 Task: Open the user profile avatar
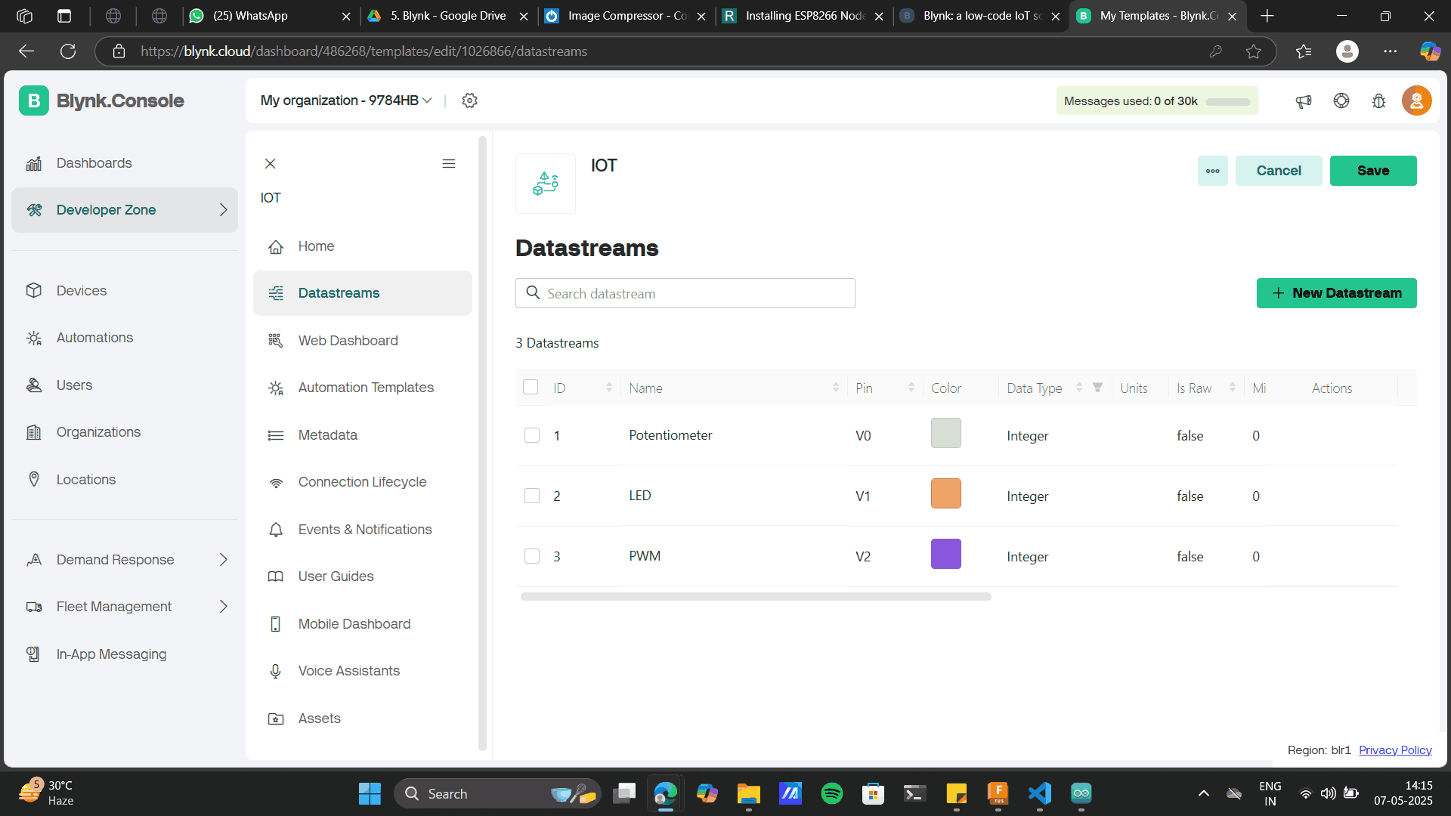click(x=1417, y=100)
